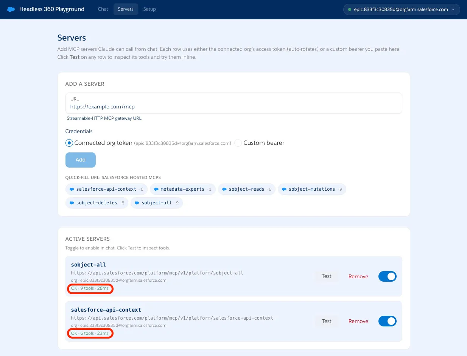
Task: Open the Servers tab
Action: coord(126,9)
